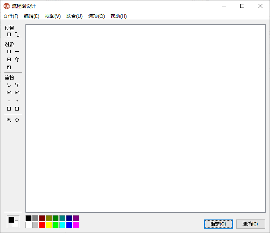Pick the dark green color swatch
Viewport: 270px width, 233px height.
point(56,218)
